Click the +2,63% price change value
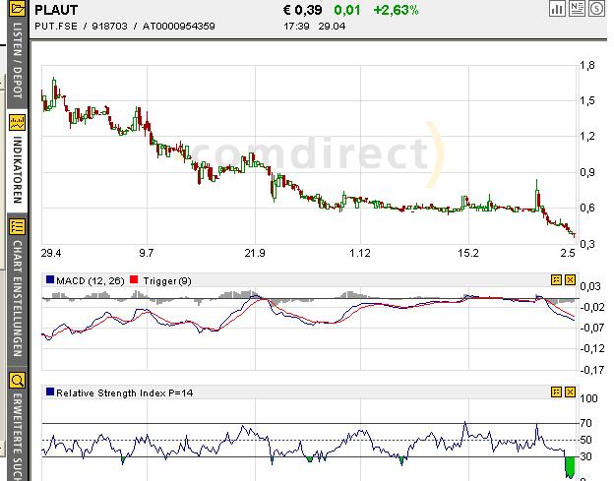This screenshot has height=481, width=614. [396, 10]
